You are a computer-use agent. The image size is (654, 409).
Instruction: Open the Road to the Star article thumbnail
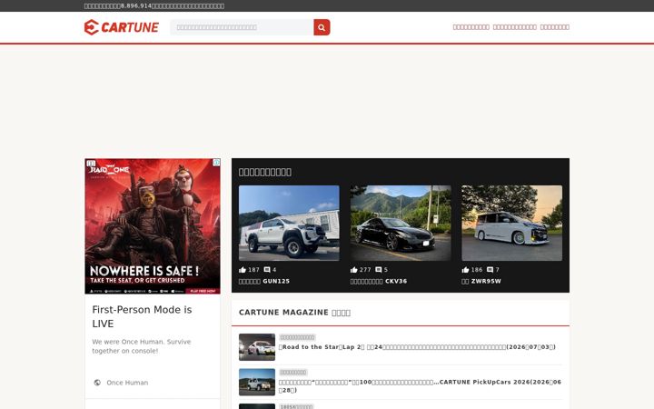pyautogui.click(x=257, y=347)
